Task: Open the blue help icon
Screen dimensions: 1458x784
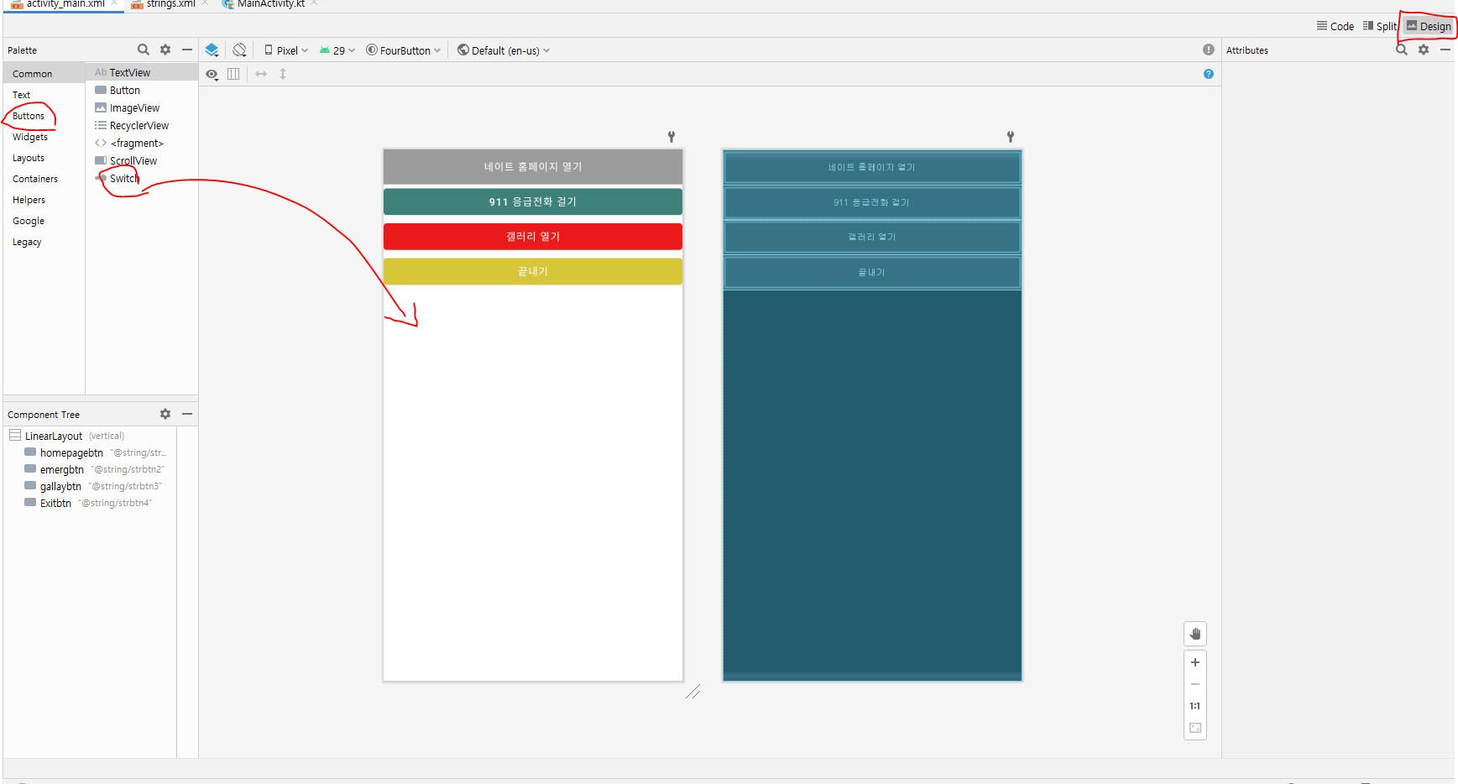Action: 1208,74
